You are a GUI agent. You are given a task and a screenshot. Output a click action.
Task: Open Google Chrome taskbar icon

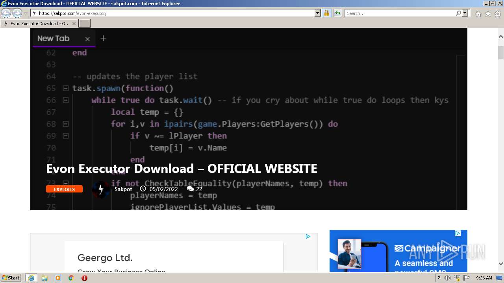click(x=71, y=278)
